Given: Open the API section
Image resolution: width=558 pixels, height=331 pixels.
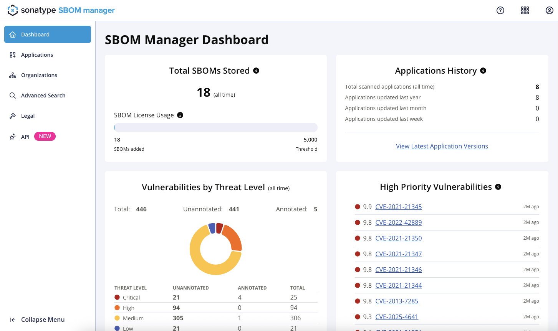Looking at the screenshot, I should pyautogui.click(x=25, y=137).
